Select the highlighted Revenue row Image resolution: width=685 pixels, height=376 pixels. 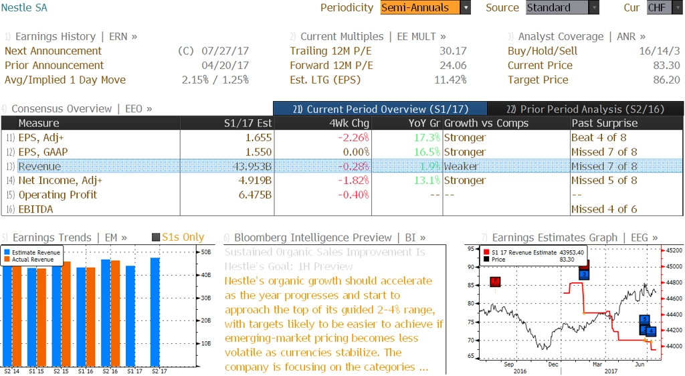(342, 167)
